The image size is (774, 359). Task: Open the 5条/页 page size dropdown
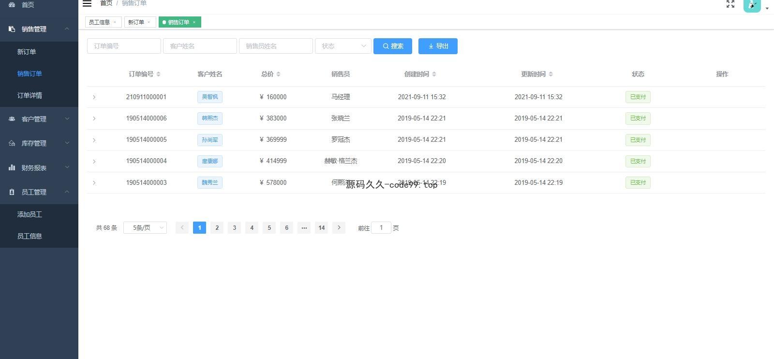point(145,227)
